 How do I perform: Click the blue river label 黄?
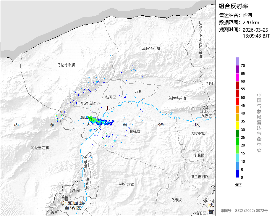(x=90, y=130)
